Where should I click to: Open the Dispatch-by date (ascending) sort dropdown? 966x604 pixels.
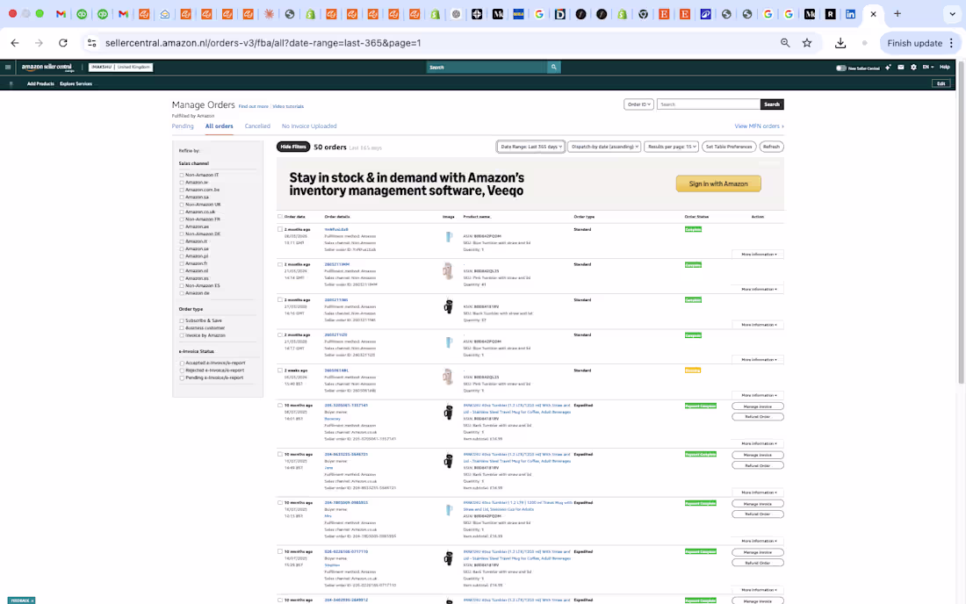pyautogui.click(x=604, y=147)
